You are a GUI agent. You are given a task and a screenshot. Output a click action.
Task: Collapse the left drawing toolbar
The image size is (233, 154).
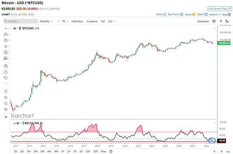(x=5, y=117)
